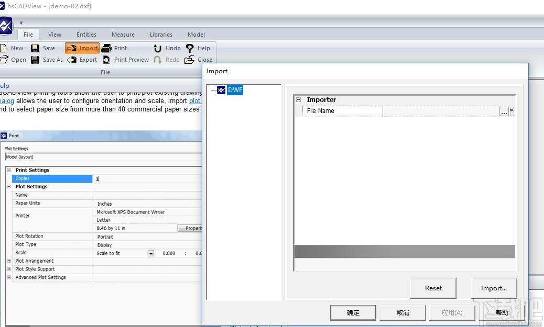The width and height of the screenshot is (544, 327).
Task: Click the 取消 (Cancel) button
Action: (403, 313)
